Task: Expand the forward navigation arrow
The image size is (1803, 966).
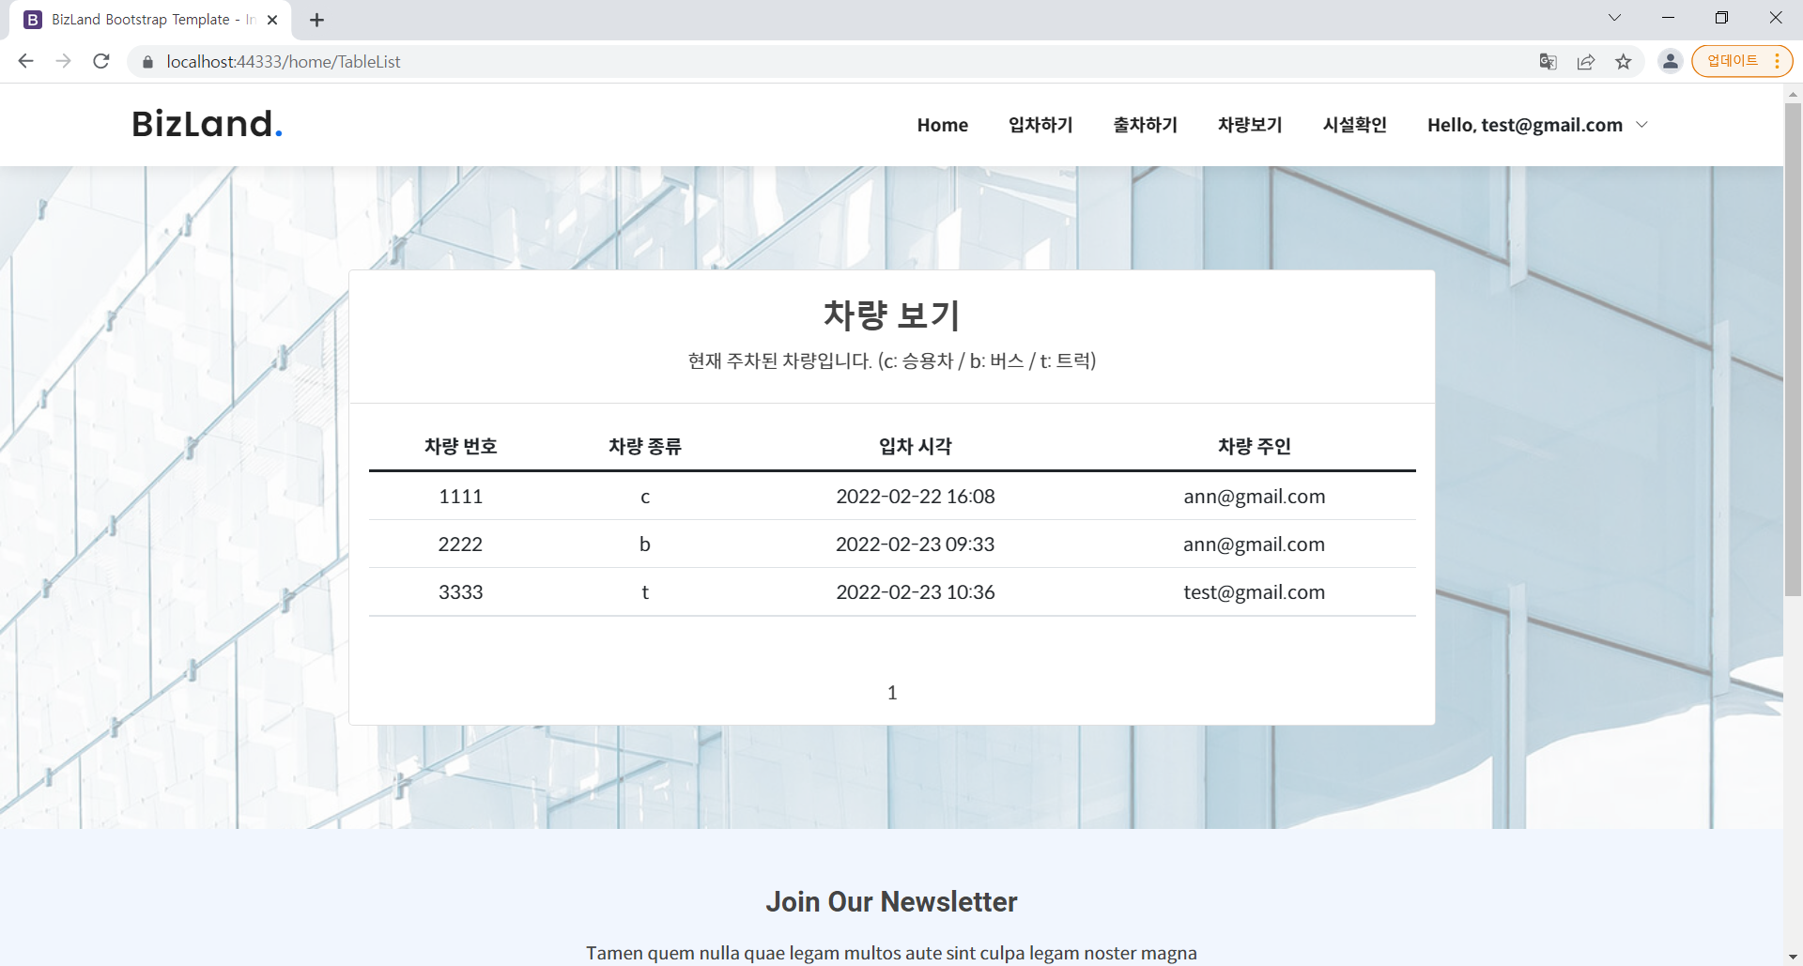Action: [63, 61]
